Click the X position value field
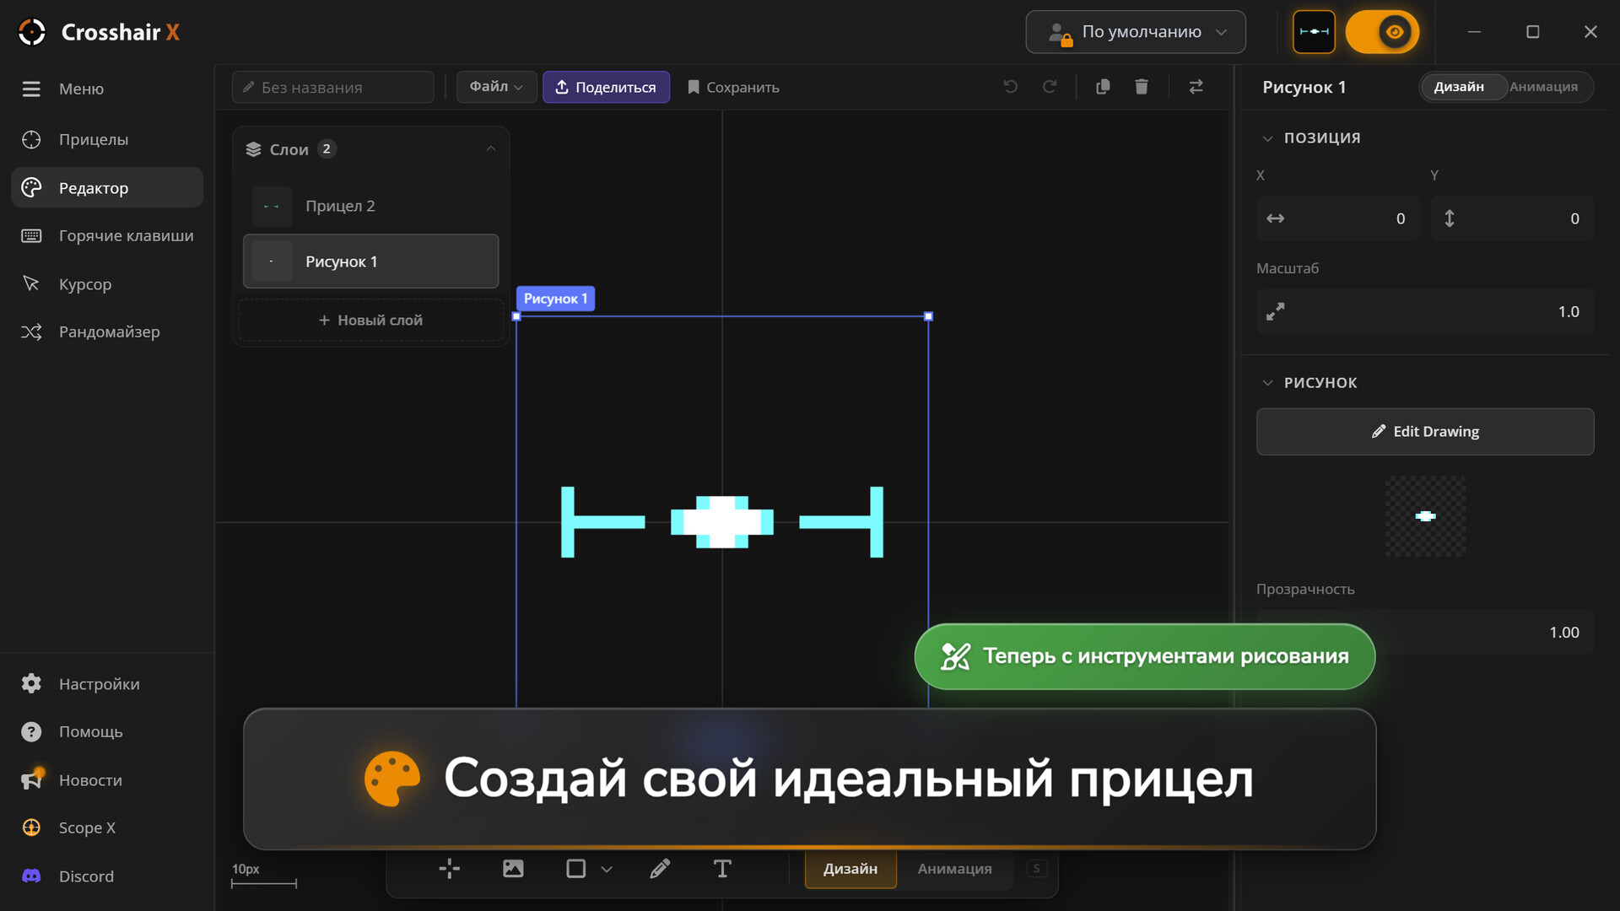This screenshot has width=1620, height=911. (x=1337, y=218)
